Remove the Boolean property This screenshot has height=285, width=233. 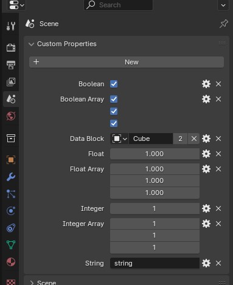[218, 84]
